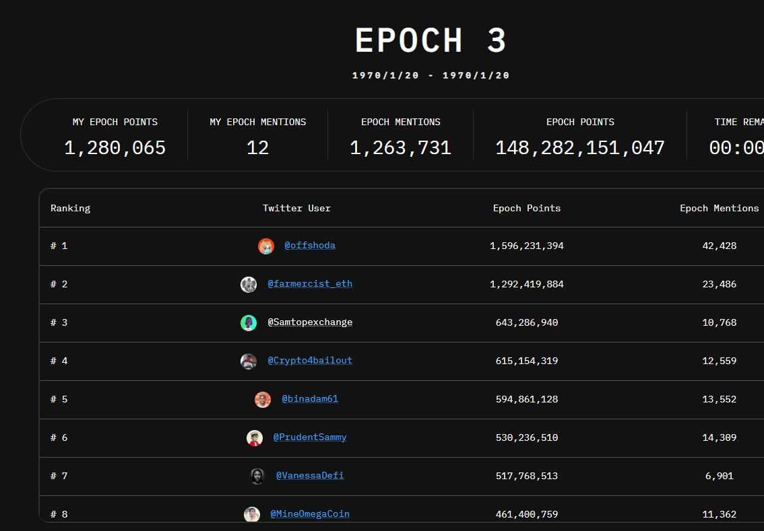Image resolution: width=764 pixels, height=531 pixels.
Task: Click the # 5 ranking cell
Action: [x=59, y=400]
